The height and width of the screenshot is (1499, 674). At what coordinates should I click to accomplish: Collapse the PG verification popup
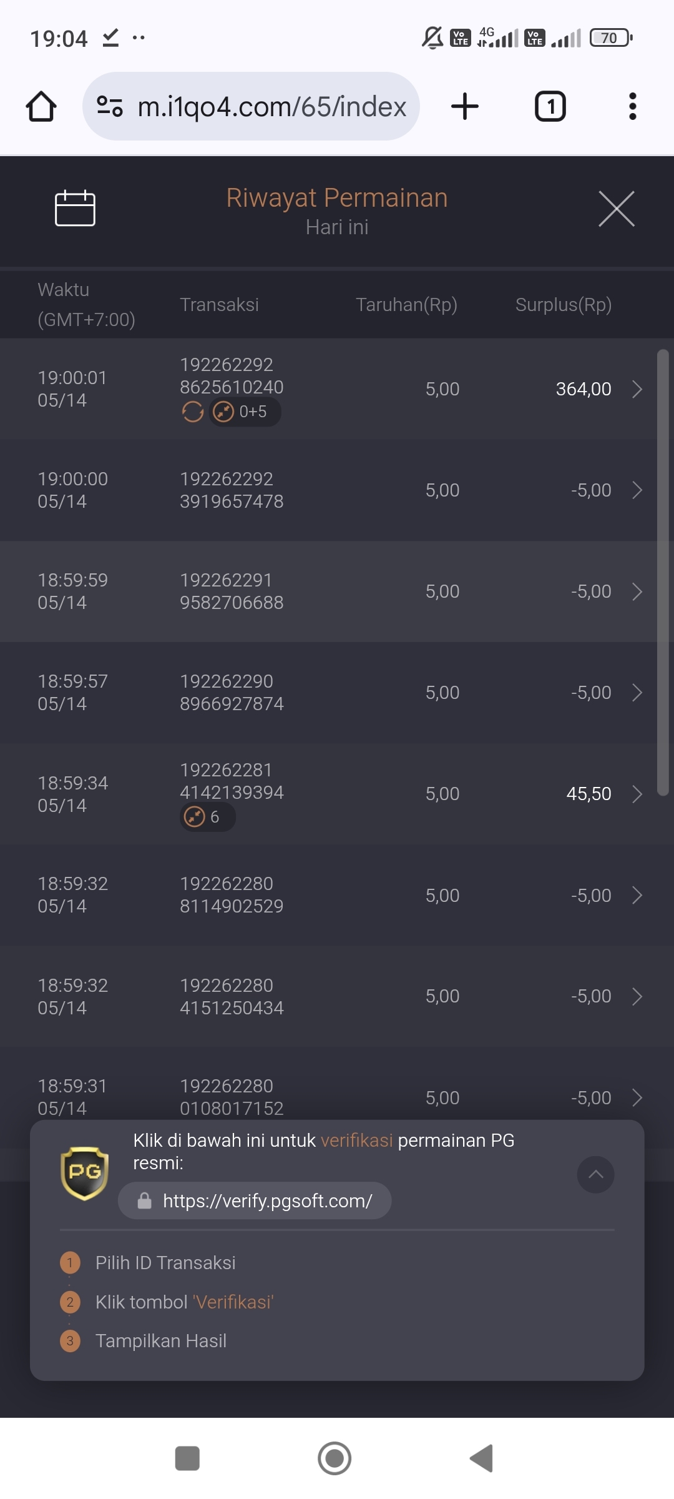596,1174
